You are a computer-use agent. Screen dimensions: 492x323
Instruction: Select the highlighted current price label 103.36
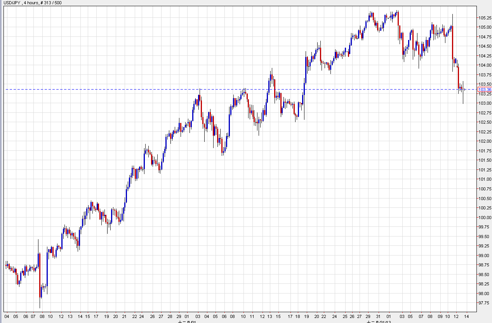[x=485, y=90]
